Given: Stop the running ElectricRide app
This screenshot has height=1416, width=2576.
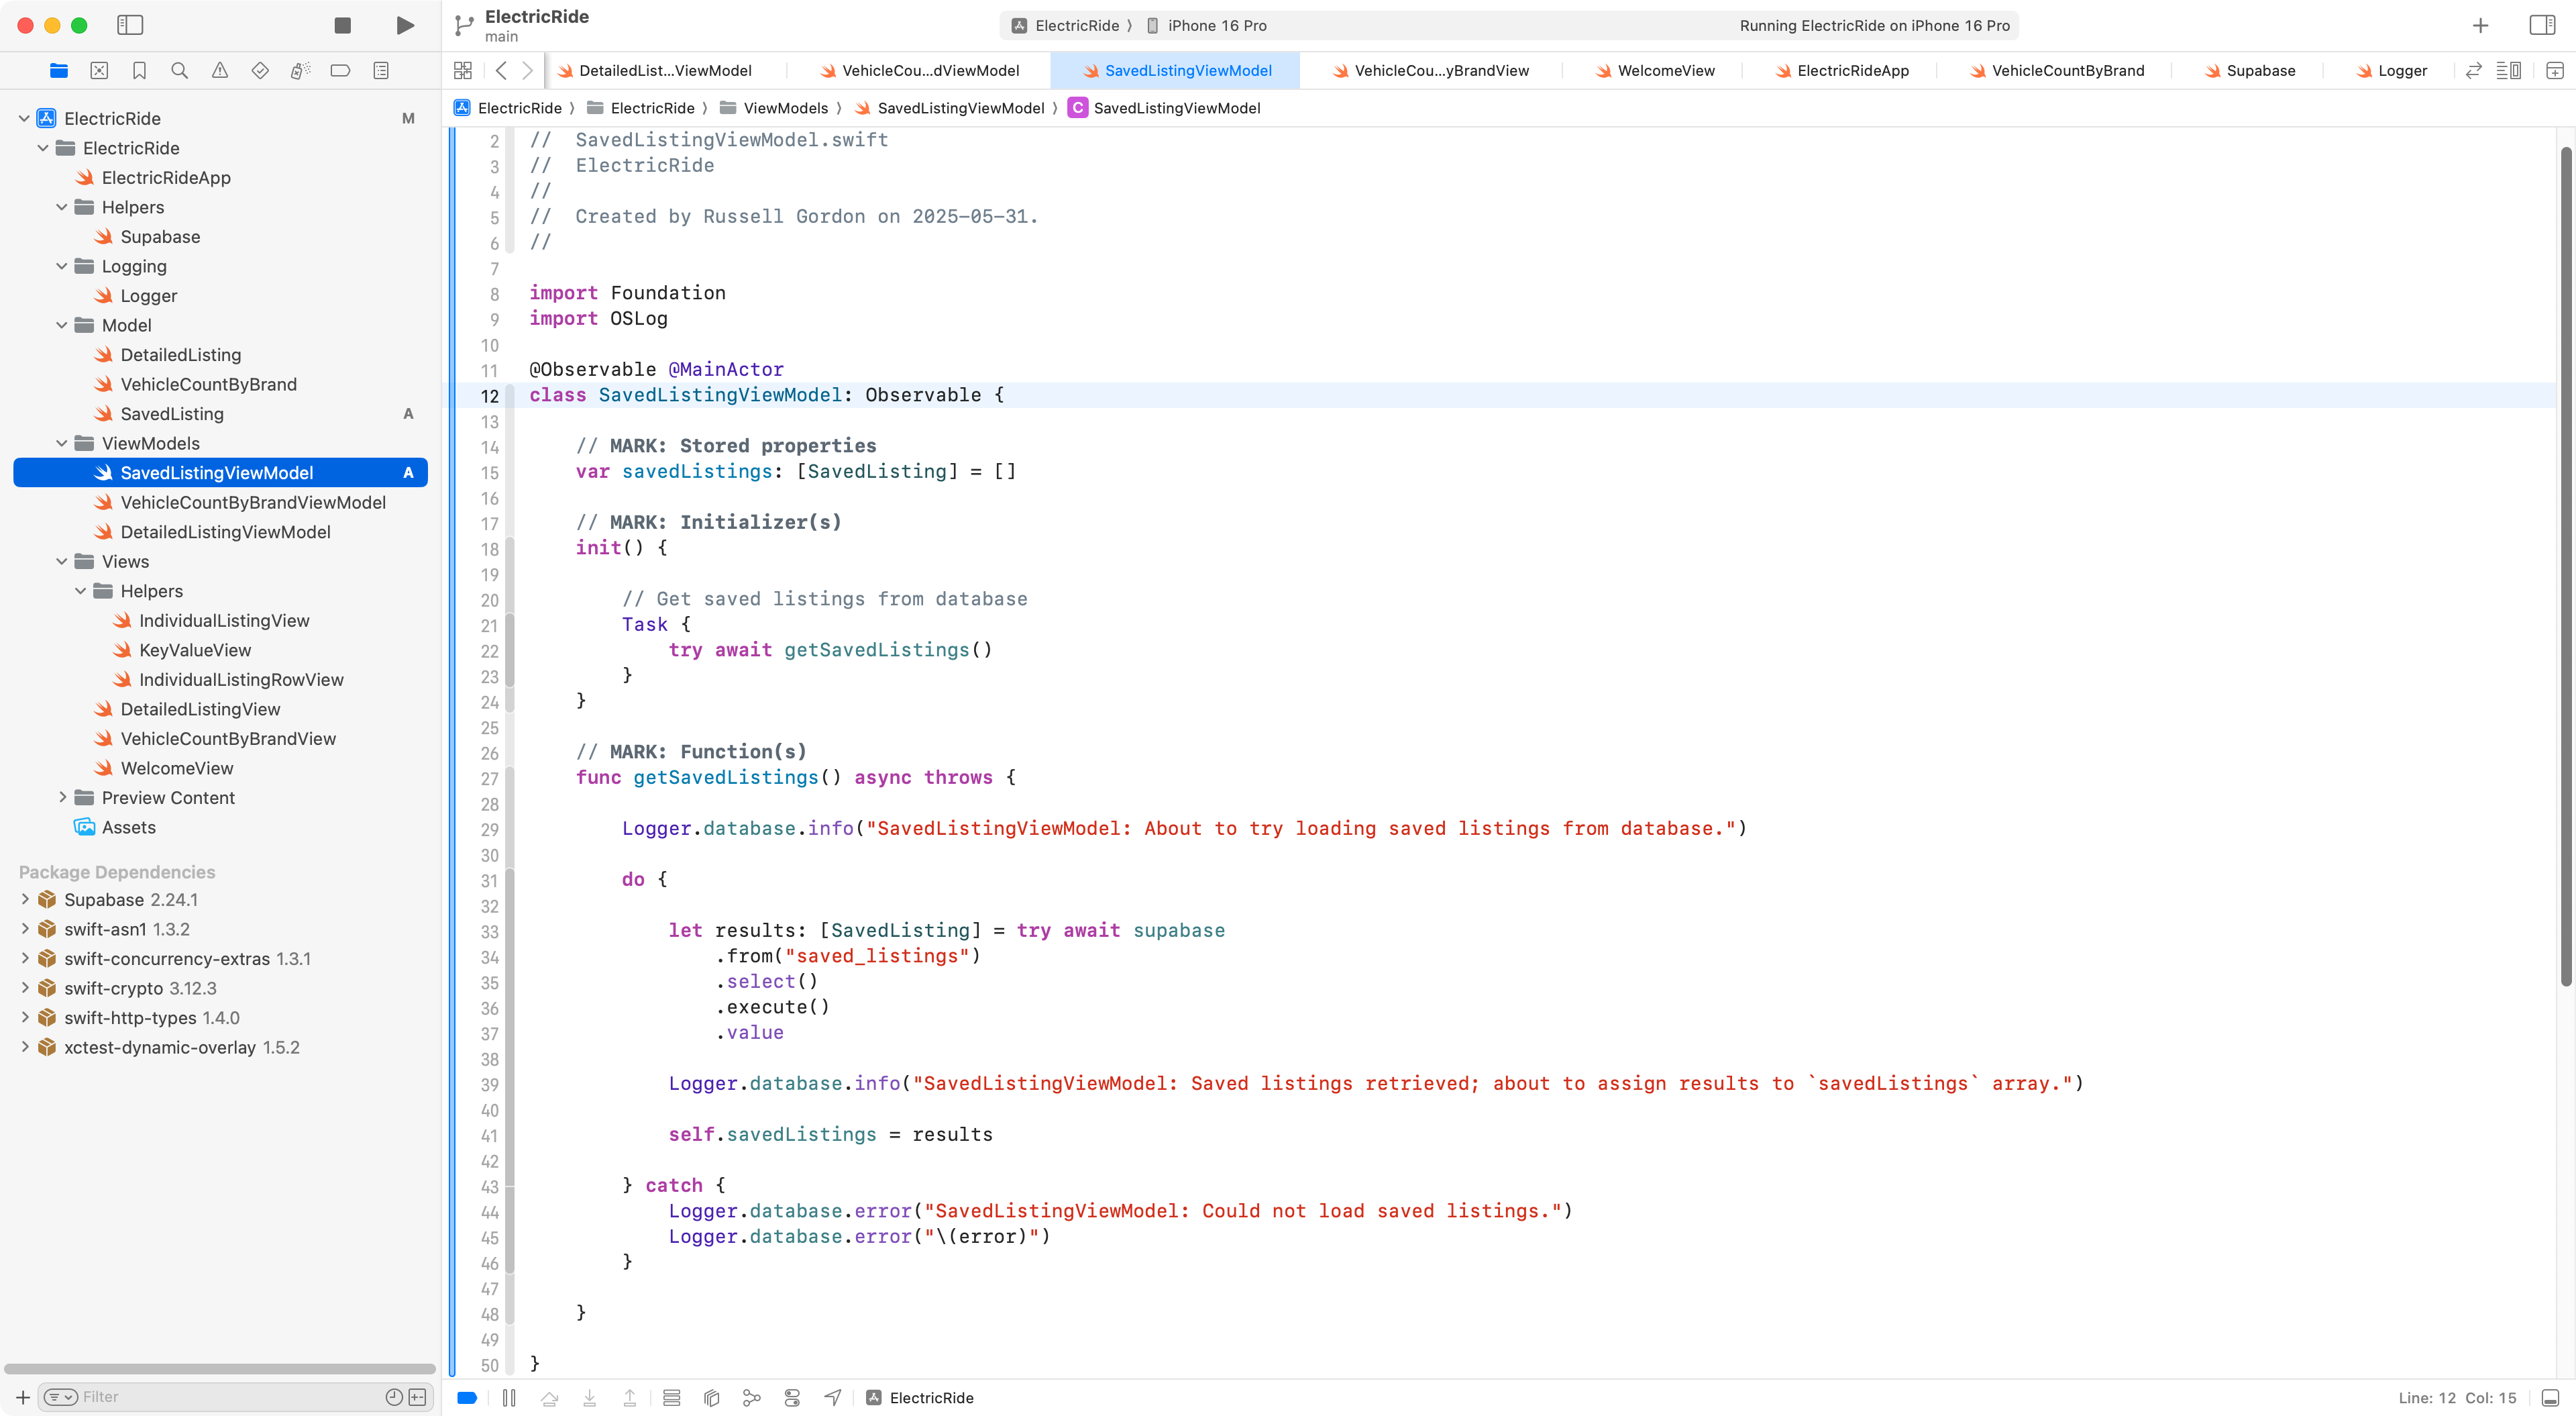Looking at the screenshot, I should pos(342,25).
